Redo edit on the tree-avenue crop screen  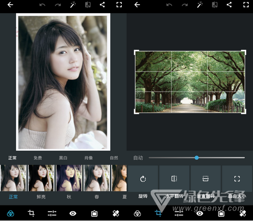(x=185, y=5)
